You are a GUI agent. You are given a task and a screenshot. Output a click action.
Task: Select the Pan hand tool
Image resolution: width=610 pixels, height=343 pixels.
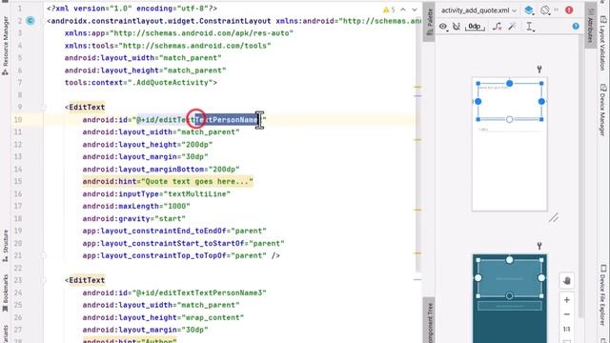pos(567,281)
